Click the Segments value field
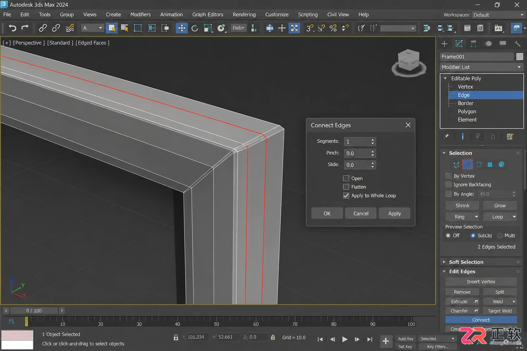The image size is (527, 351). pyautogui.click(x=357, y=142)
